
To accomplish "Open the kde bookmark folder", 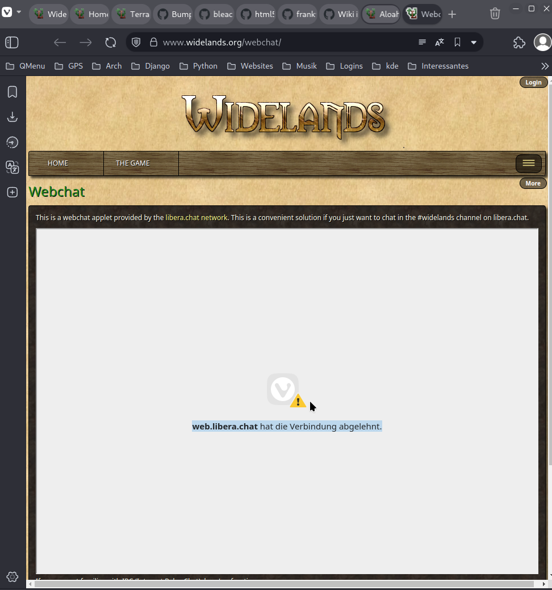I will (x=385, y=66).
